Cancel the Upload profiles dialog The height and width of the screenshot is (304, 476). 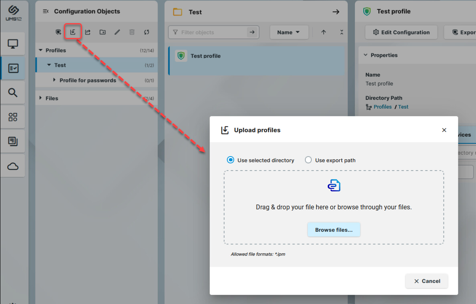[426, 281]
